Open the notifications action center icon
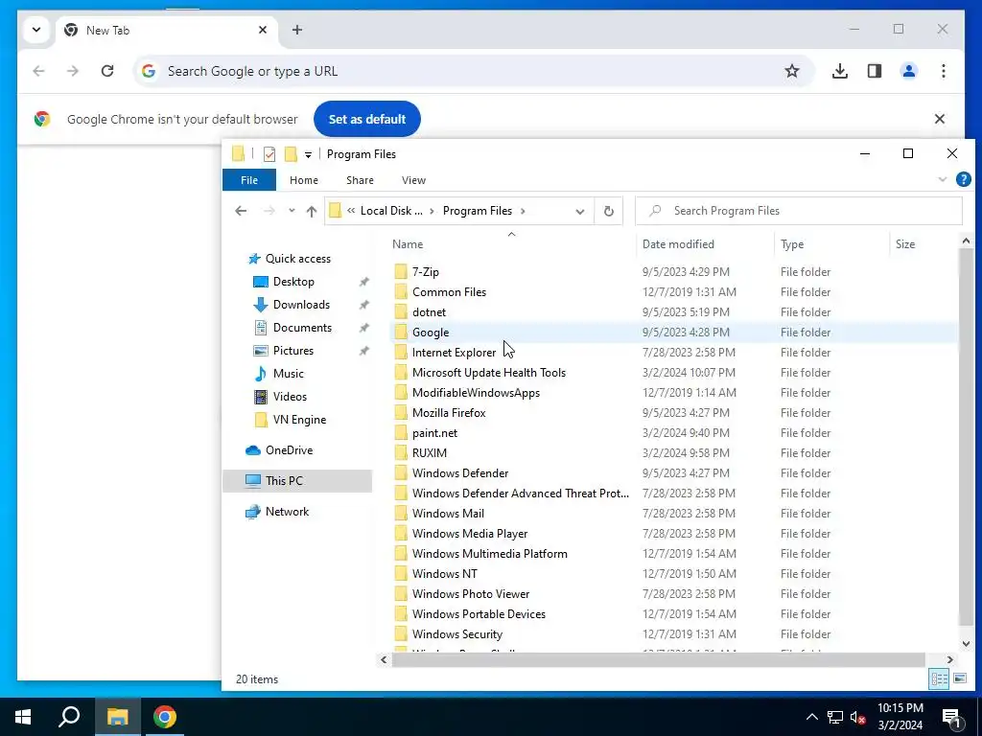Screen dimensions: 982x736 coord(951,717)
